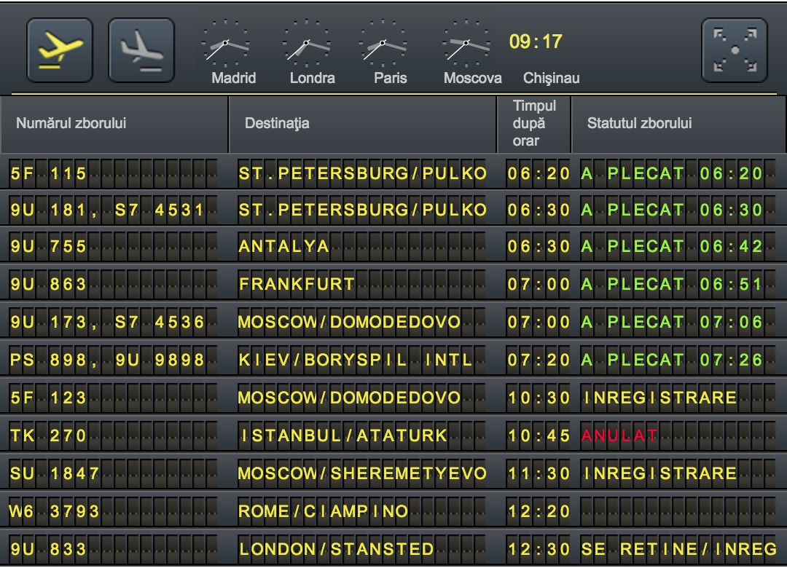Click the Statutul zborului column header
Screen dimensions: 787x568
click(x=679, y=124)
